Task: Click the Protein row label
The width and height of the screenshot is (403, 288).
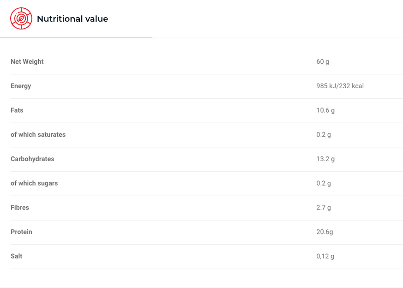Action: pyautogui.click(x=22, y=232)
